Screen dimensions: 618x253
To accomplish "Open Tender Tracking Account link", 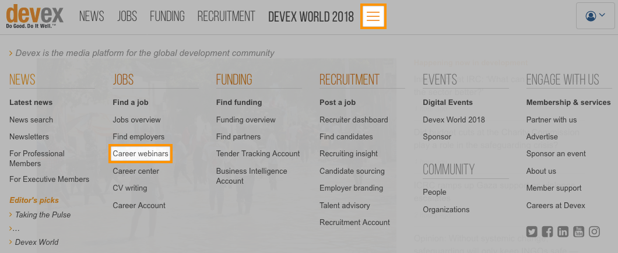I will click(x=258, y=154).
